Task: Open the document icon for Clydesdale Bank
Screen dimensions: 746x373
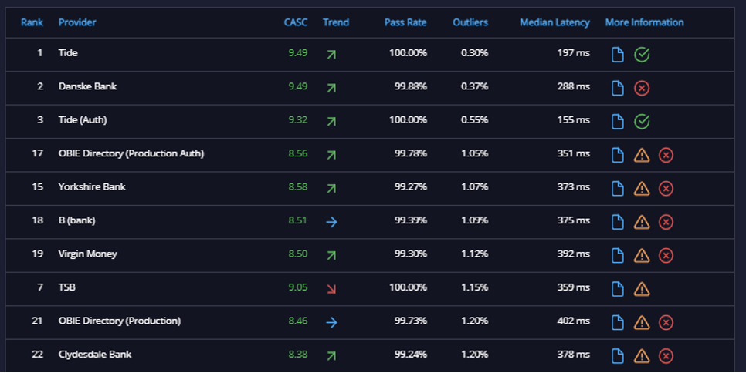Action: 617,355
